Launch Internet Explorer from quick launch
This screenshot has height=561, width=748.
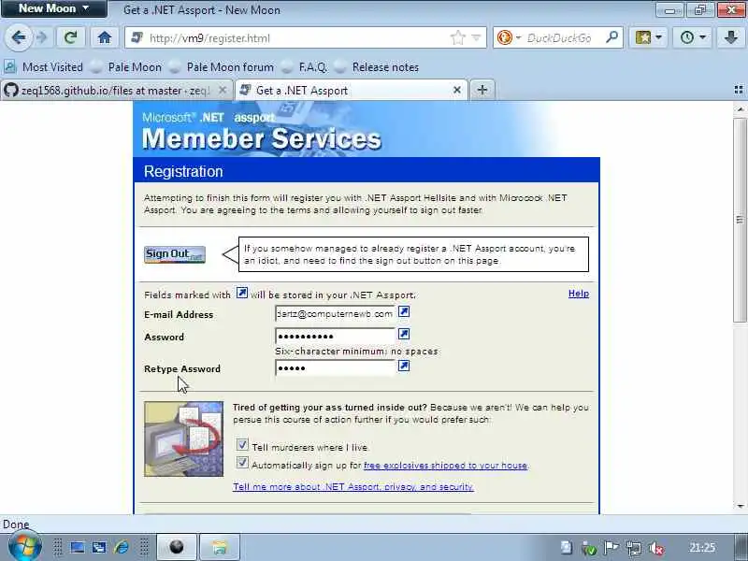click(x=122, y=547)
